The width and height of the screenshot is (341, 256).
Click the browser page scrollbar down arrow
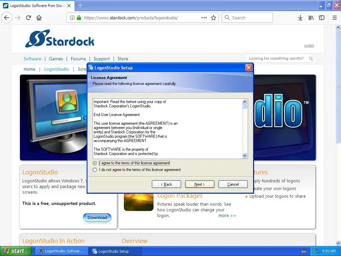(x=338, y=243)
